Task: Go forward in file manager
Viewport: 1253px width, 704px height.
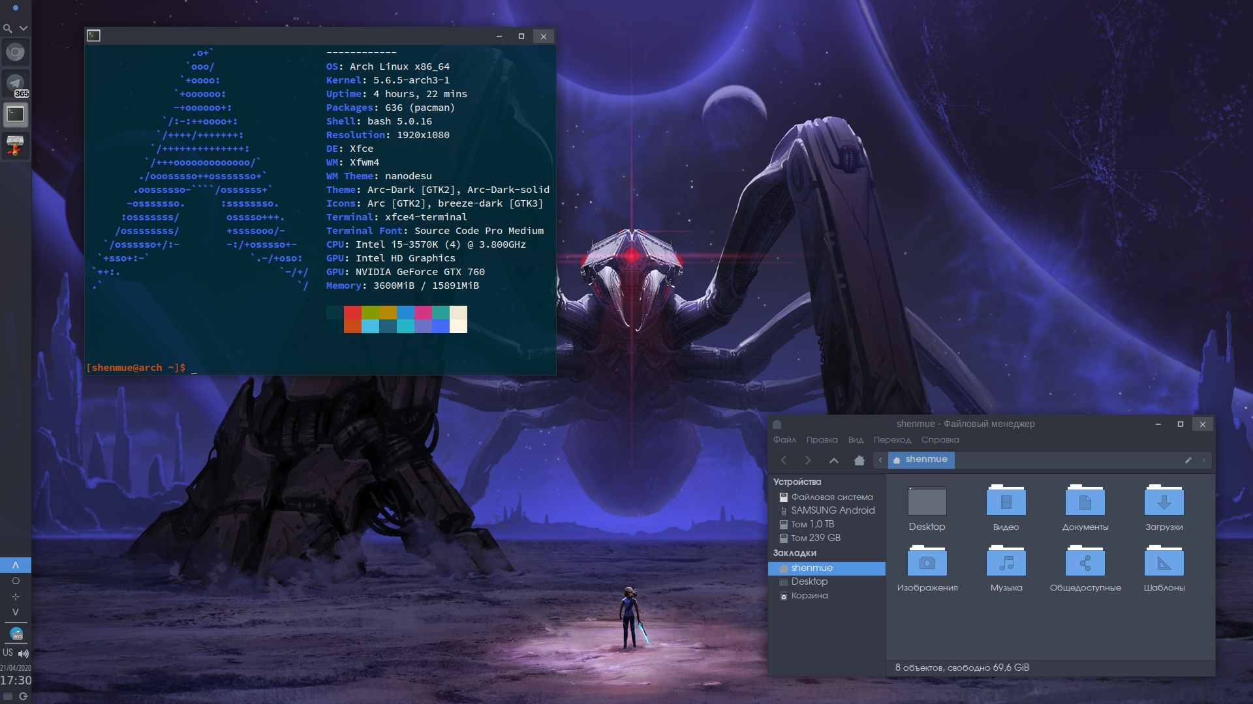Action: pos(809,460)
